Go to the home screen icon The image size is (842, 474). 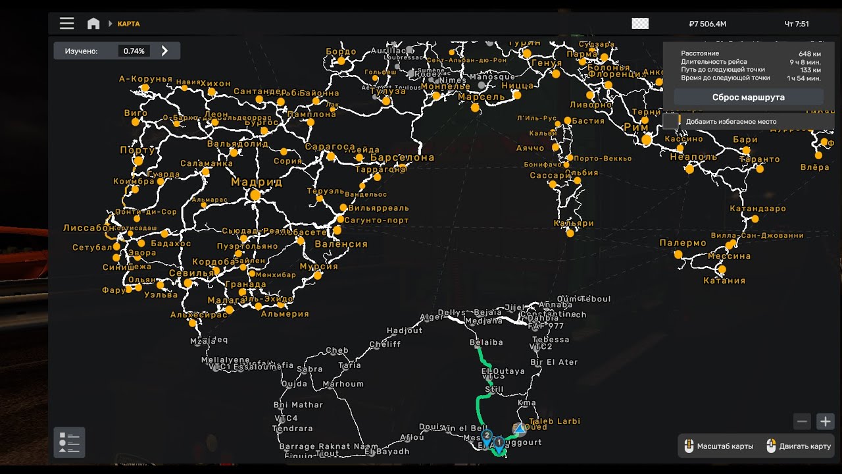pos(93,24)
